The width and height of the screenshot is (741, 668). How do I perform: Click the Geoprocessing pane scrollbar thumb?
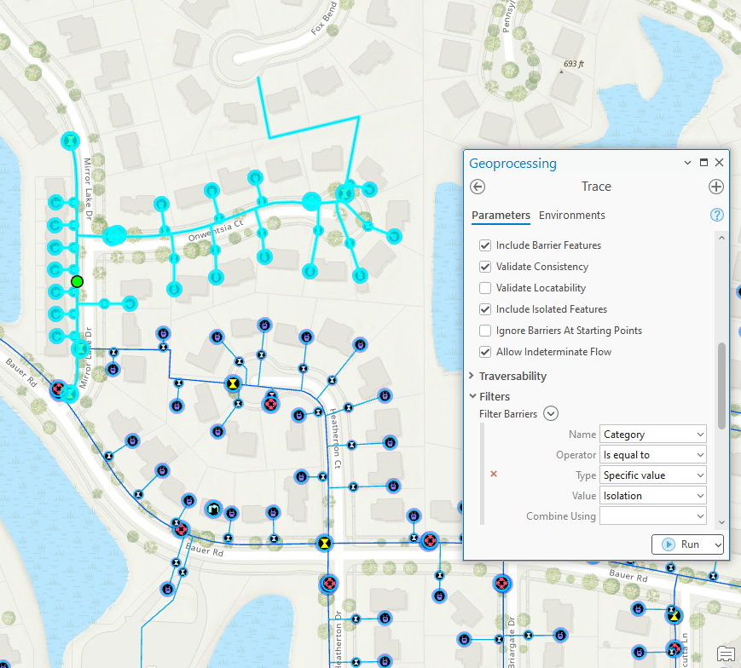tap(721, 386)
